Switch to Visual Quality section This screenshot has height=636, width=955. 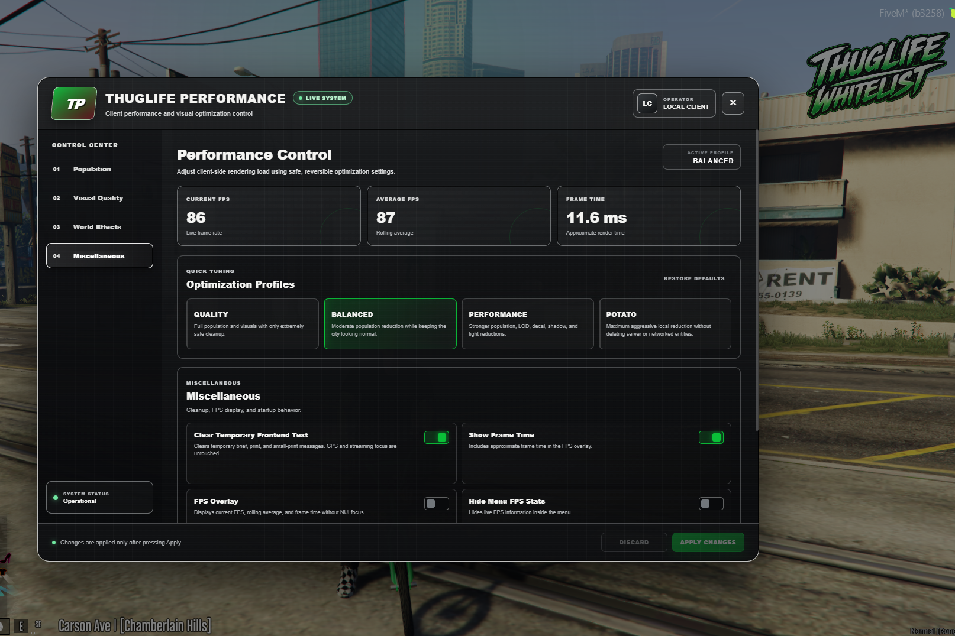click(x=99, y=198)
